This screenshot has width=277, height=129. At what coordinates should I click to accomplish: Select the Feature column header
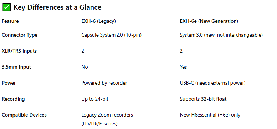(x=10, y=21)
